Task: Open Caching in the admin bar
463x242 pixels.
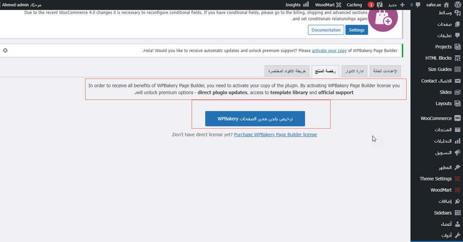Action: [x=354, y=5]
